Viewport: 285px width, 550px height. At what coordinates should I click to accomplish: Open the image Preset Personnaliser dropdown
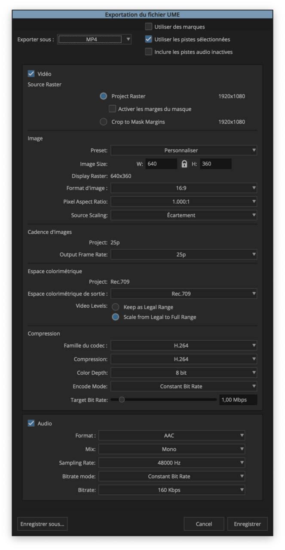tap(184, 150)
